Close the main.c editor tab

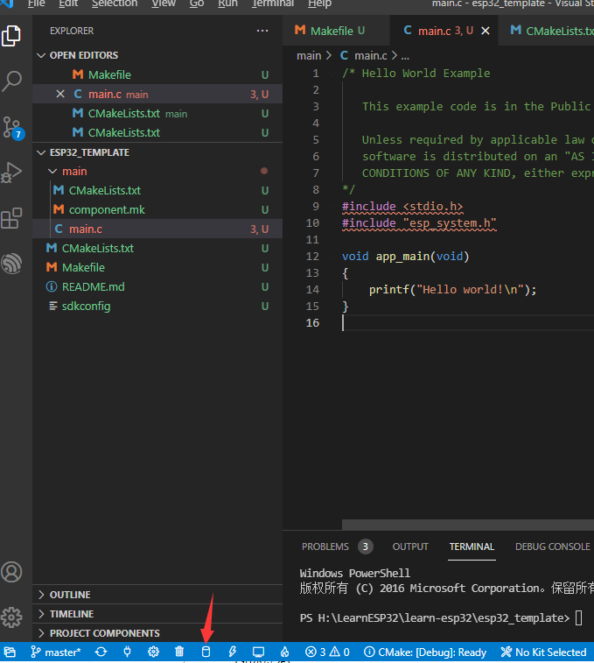(x=486, y=31)
